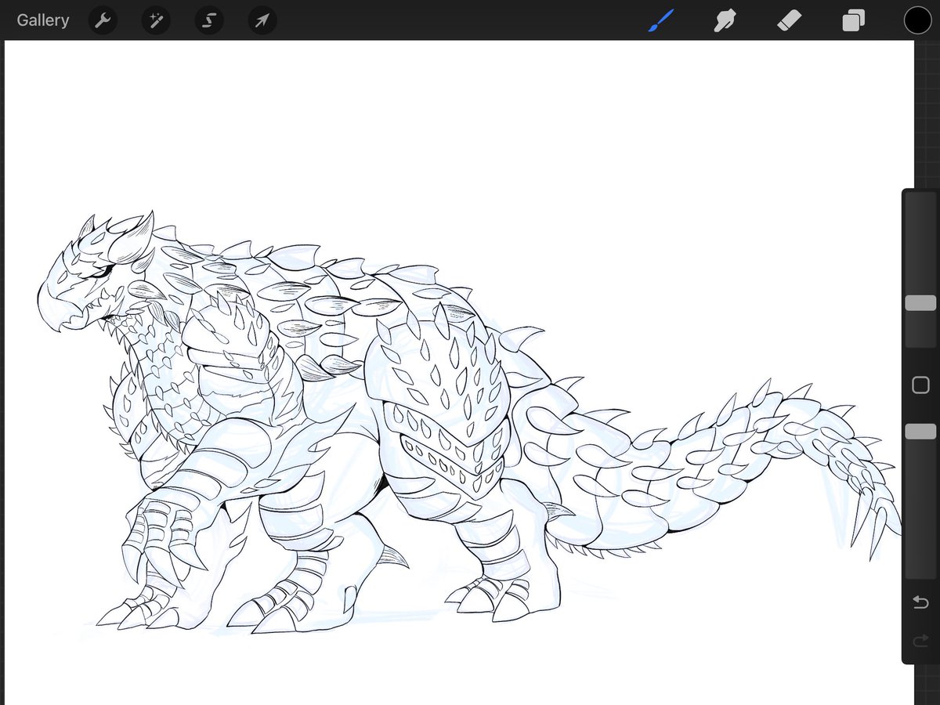Image resolution: width=940 pixels, height=705 pixels.
Task: Select the Eraser tool
Action: pyautogui.click(x=789, y=20)
